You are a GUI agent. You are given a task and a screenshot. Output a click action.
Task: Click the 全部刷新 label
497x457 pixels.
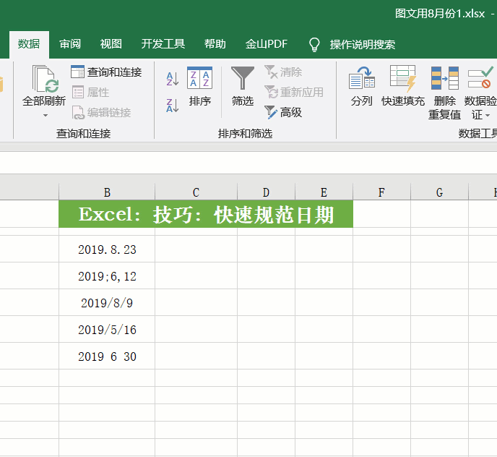coord(44,101)
